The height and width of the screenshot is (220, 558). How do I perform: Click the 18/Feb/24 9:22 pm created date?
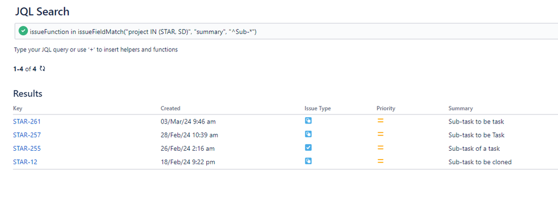click(x=187, y=162)
